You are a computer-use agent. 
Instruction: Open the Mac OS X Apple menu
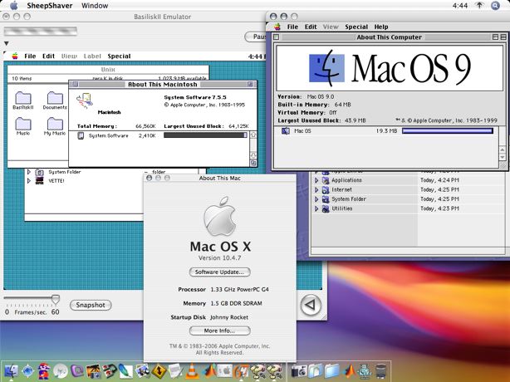[13, 6]
